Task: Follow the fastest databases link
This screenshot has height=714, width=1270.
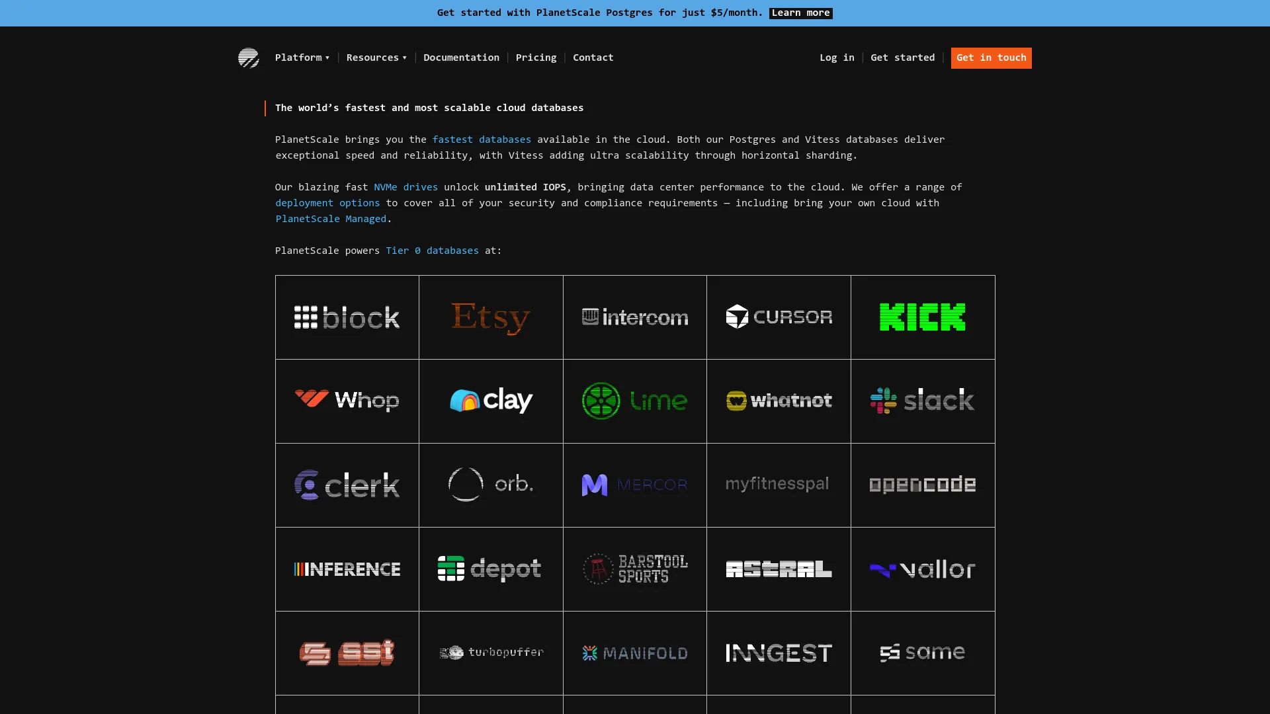Action: tap(482, 139)
